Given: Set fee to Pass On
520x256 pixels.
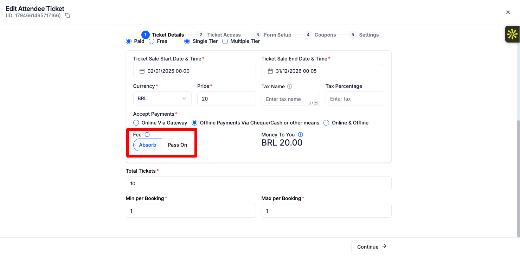Looking at the screenshot, I should tap(178, 145).
